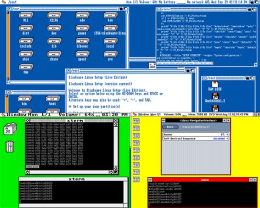
Task: Open the Window menu on green screen bar
Action: point(16,115)
